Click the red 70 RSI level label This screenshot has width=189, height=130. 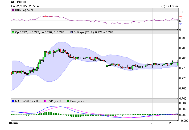click(181, 17)
